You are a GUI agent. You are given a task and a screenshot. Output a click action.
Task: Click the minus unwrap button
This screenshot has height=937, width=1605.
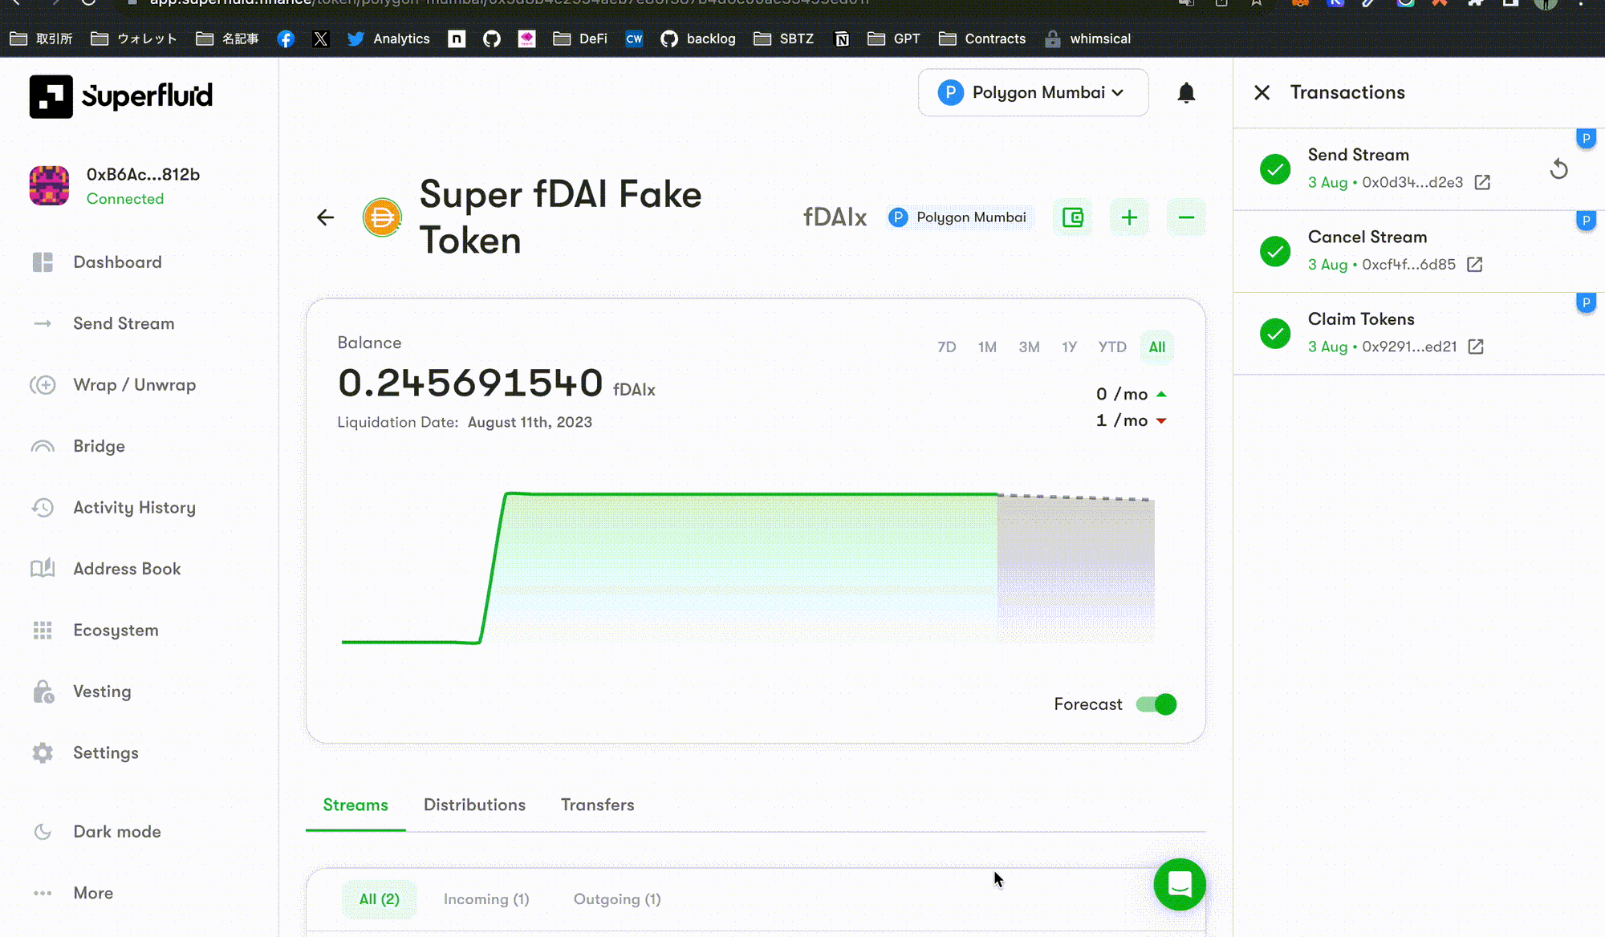pos(1186,217)
